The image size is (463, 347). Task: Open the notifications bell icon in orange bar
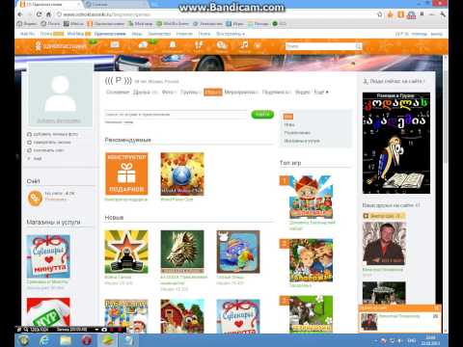click(x=173, y=45)
